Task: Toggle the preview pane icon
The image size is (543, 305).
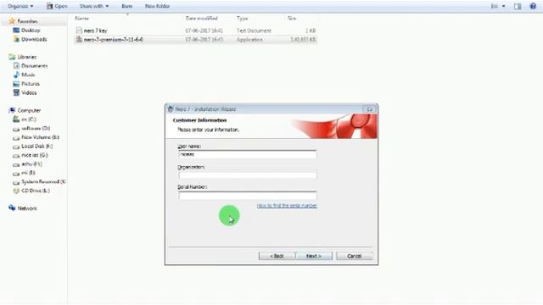Action: pos(518,6)
